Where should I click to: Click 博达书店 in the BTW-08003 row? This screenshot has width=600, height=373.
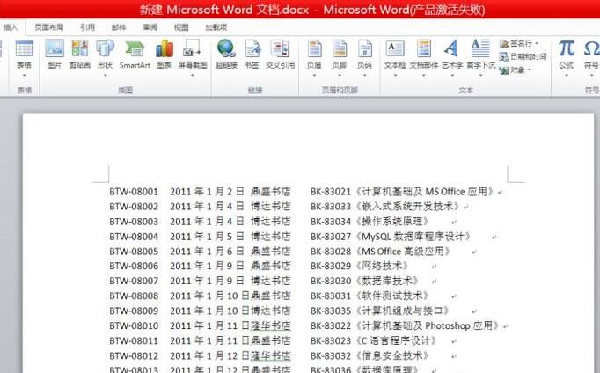(x=271, y=222)
